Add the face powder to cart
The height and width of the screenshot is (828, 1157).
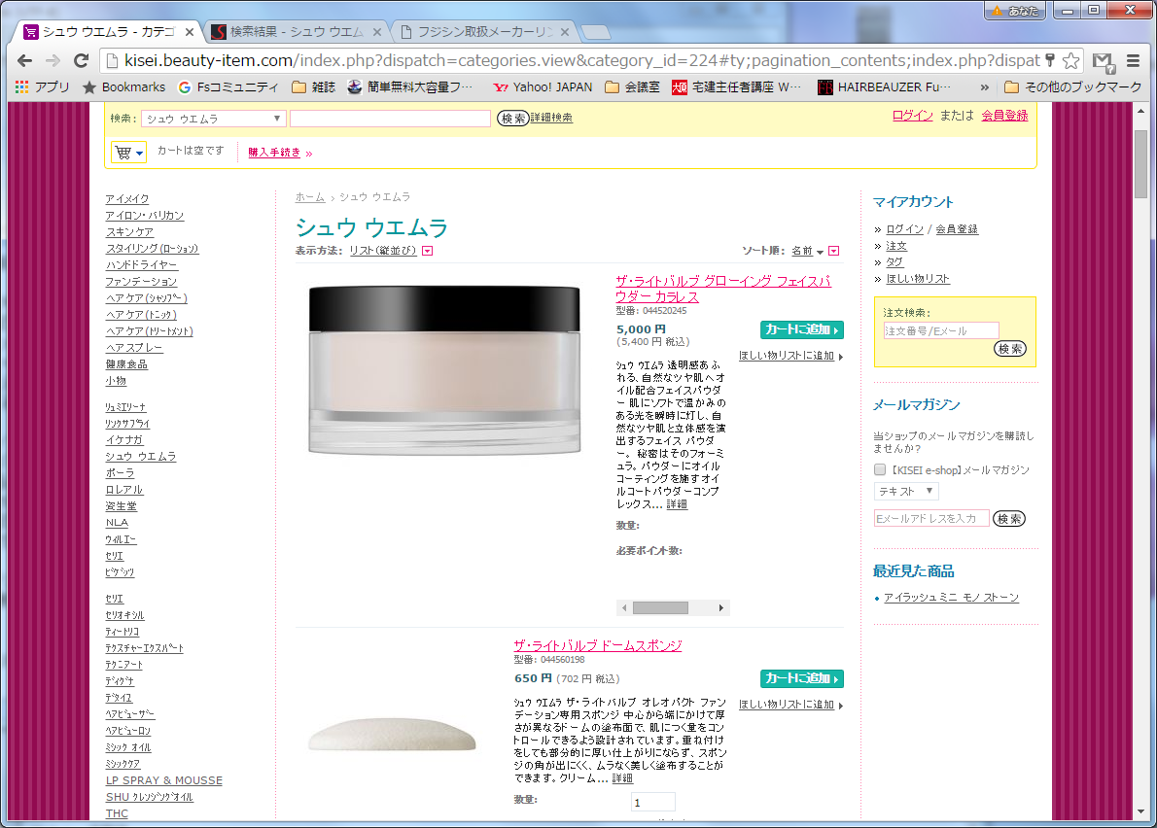tap(801, 330)
